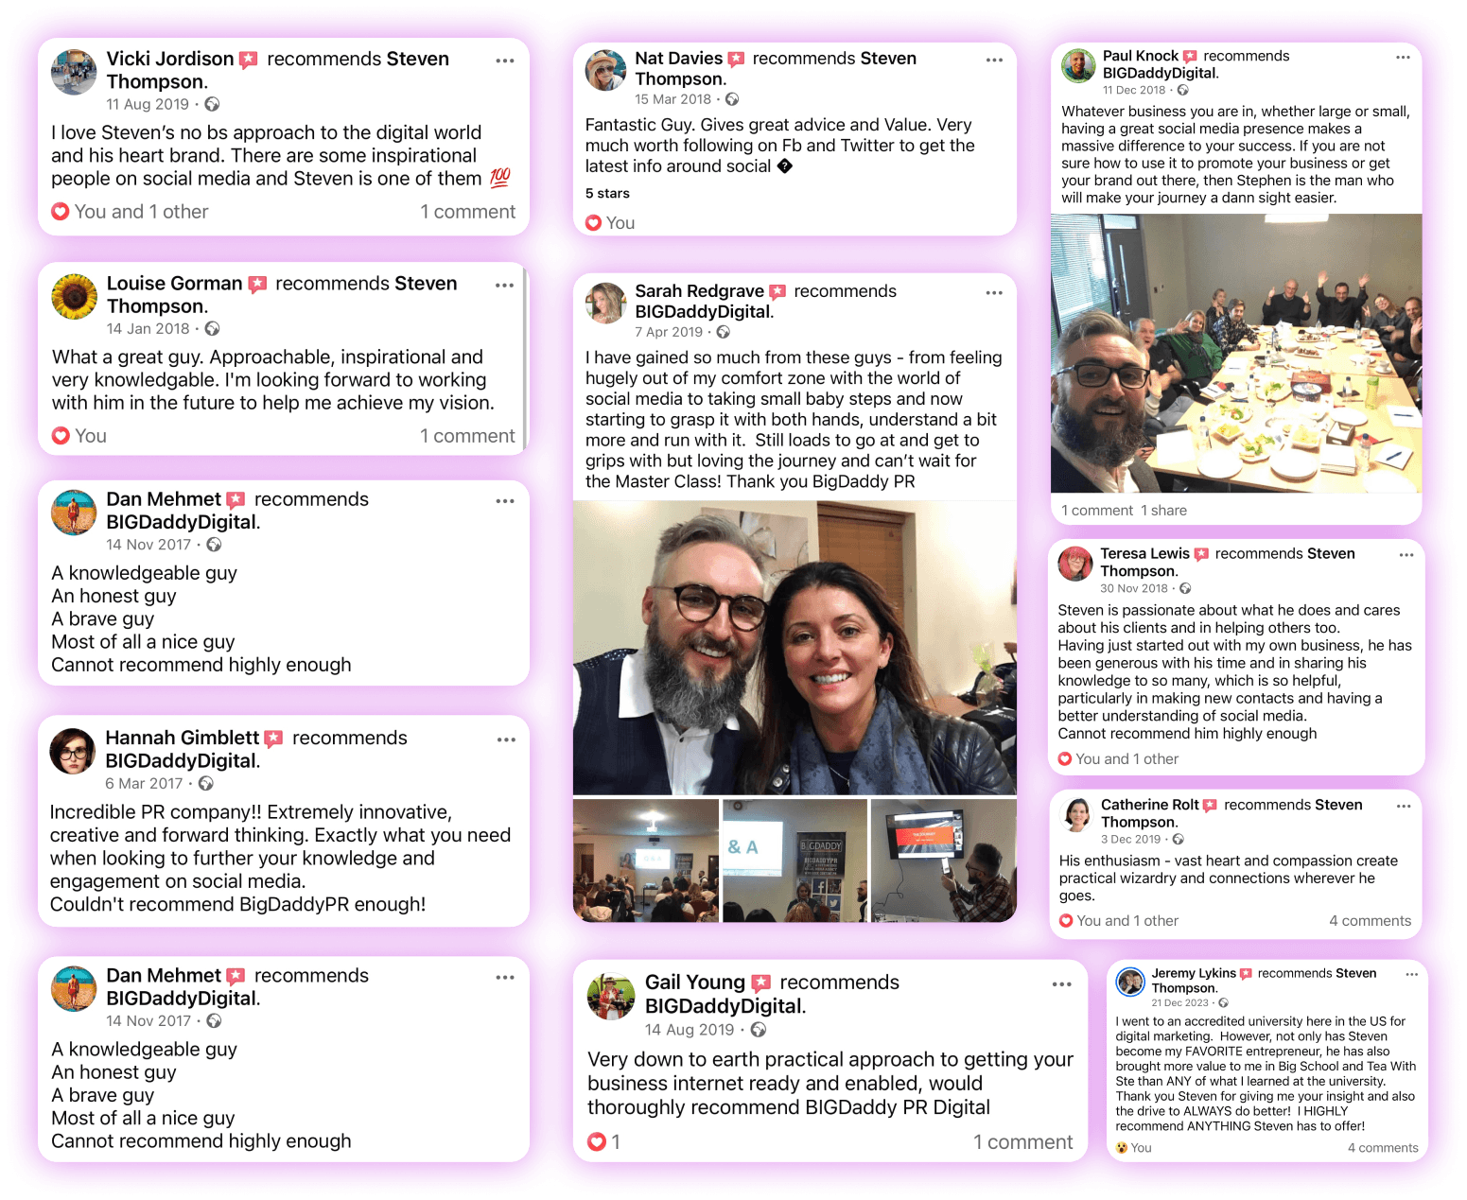1467x1200 pixels.
Task: Click globe privacy icon on Paul Knock's post
Action: tap(1183, 91)
